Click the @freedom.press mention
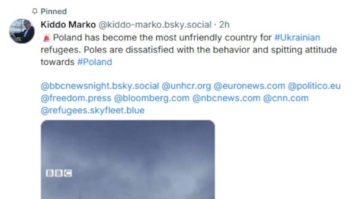Image resolution: width=355 pixels, height=199 pixels. [x=76, y=98]
